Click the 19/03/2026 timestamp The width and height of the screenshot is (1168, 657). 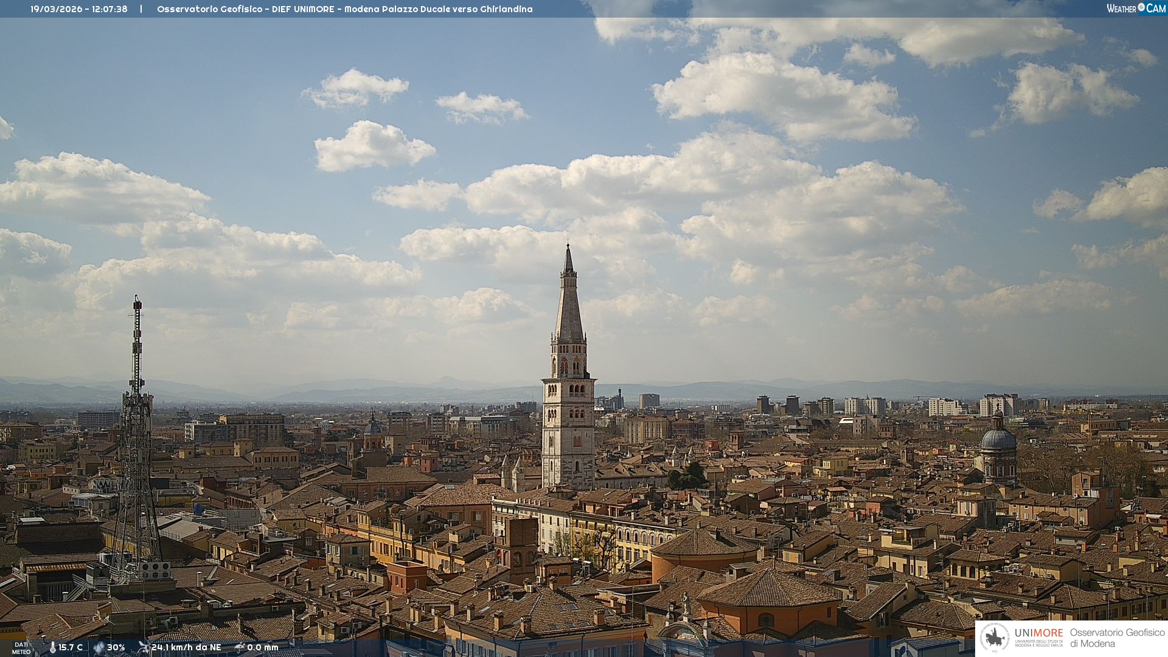point(79,9)
